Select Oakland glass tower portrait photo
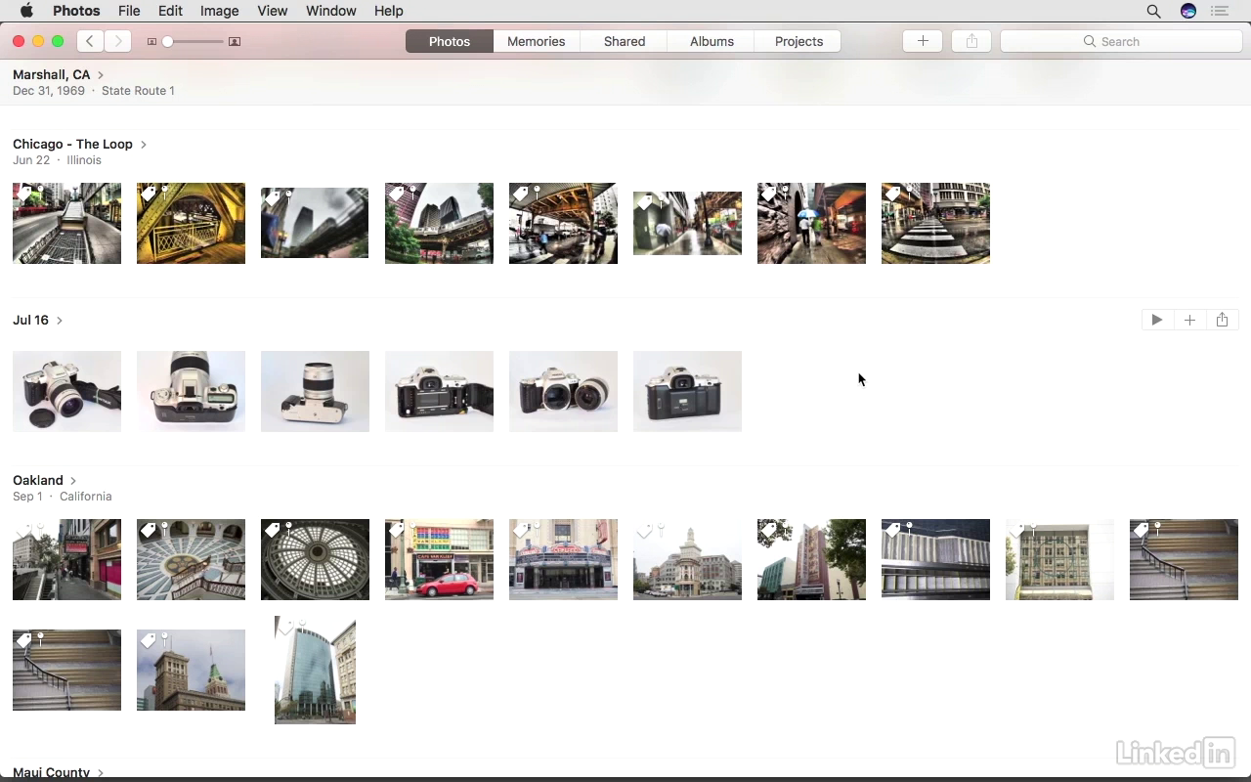1251x782 pixels. (315, 671)
